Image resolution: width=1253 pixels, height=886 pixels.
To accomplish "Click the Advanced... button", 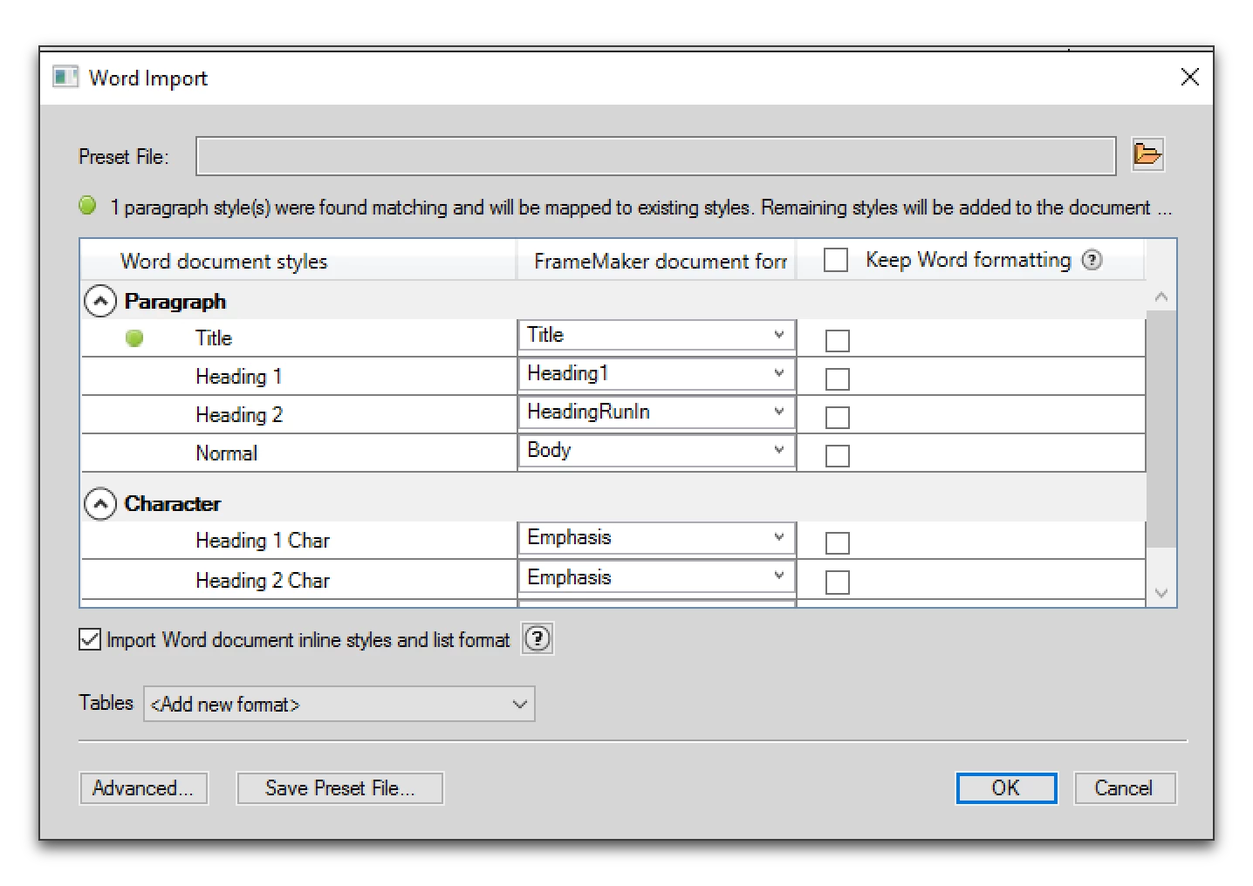I will pos(143,787).
